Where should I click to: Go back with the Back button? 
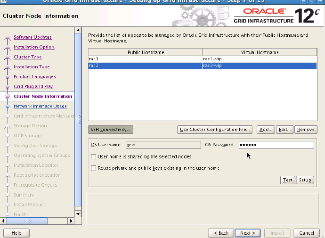point(221,233)
